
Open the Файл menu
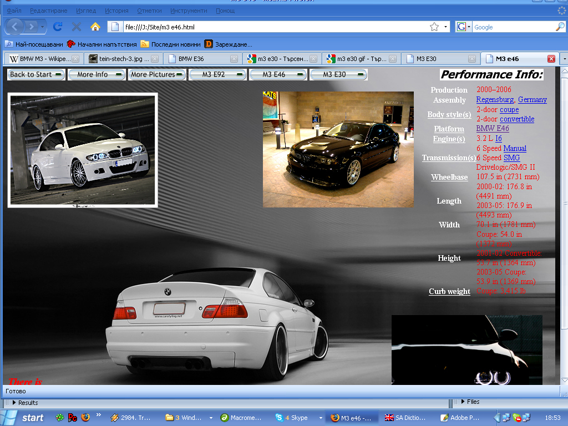[14, 11]
